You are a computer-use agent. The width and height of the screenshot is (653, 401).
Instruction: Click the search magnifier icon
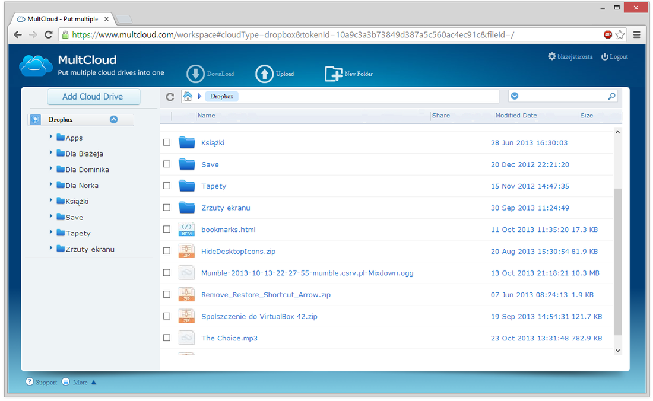(611, 97)
